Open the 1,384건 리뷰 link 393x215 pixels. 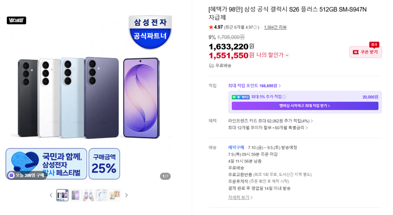point(275,27)
